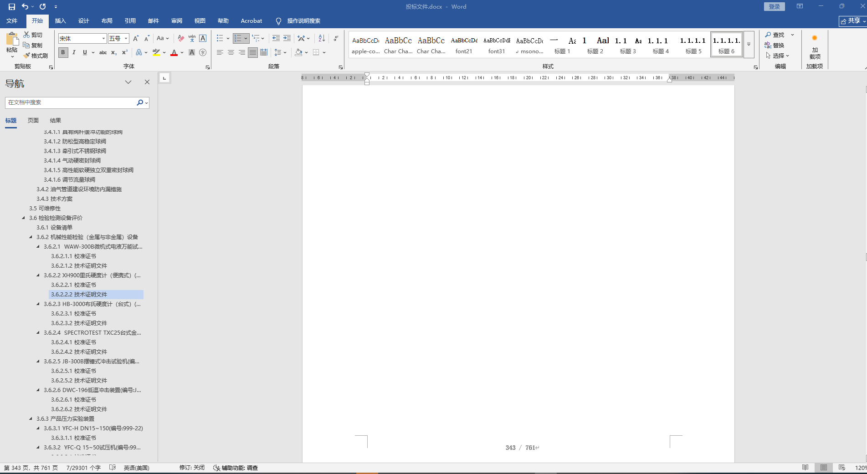
Task: Toggle Italic formatting button
Action: pyautogui.click(x=74, y=52)
